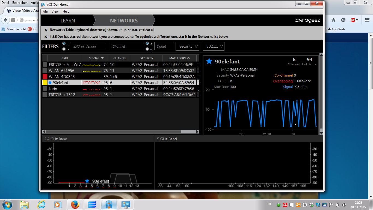The width and height of the screenshot is (373, 210).
Task: Select the greater-than signal radio button
Action: pos(147,43)
